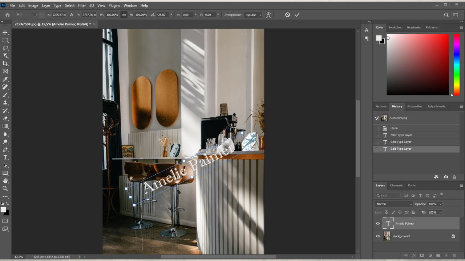The width and height of the screenshot is (465, 261).
Task: Create a new group folder icon
Action: click(x=438, y=256)
